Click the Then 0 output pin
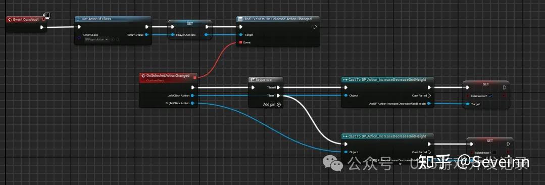This screenshot has height=185, width=545. point(278,87)
